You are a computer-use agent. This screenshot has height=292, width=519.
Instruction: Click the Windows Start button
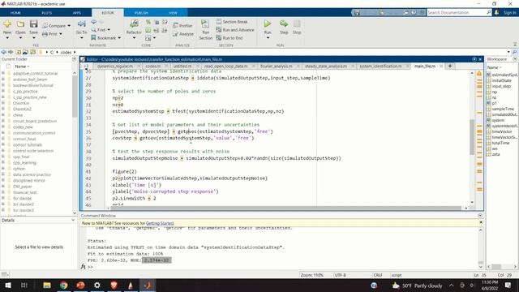[8, 285]
